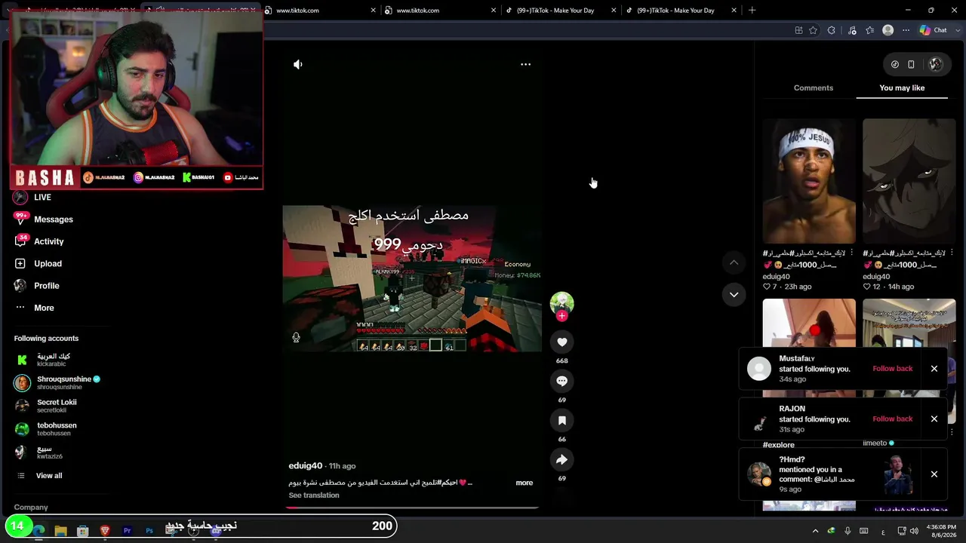This screenshot has width=966, height=543.
Task: Open the browser Favorites list icon
Action: [870, 30]
